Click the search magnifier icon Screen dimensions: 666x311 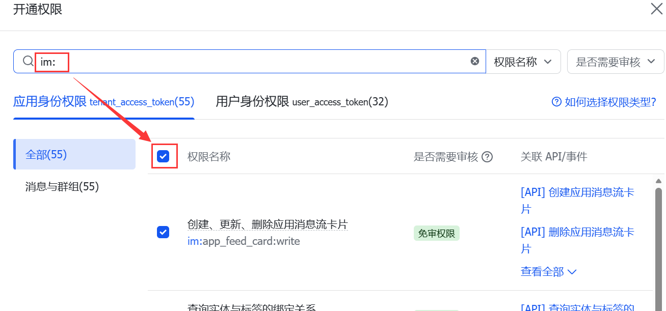tap(28, 62)
